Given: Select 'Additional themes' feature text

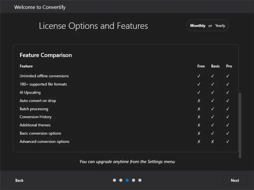Looking at the screenshot, I should coord(35,125).
